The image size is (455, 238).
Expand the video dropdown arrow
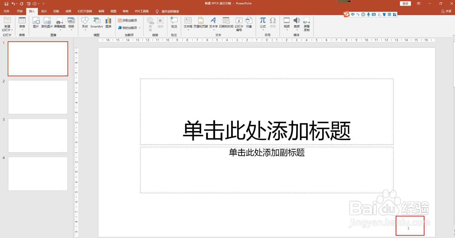tap(287, 30)
